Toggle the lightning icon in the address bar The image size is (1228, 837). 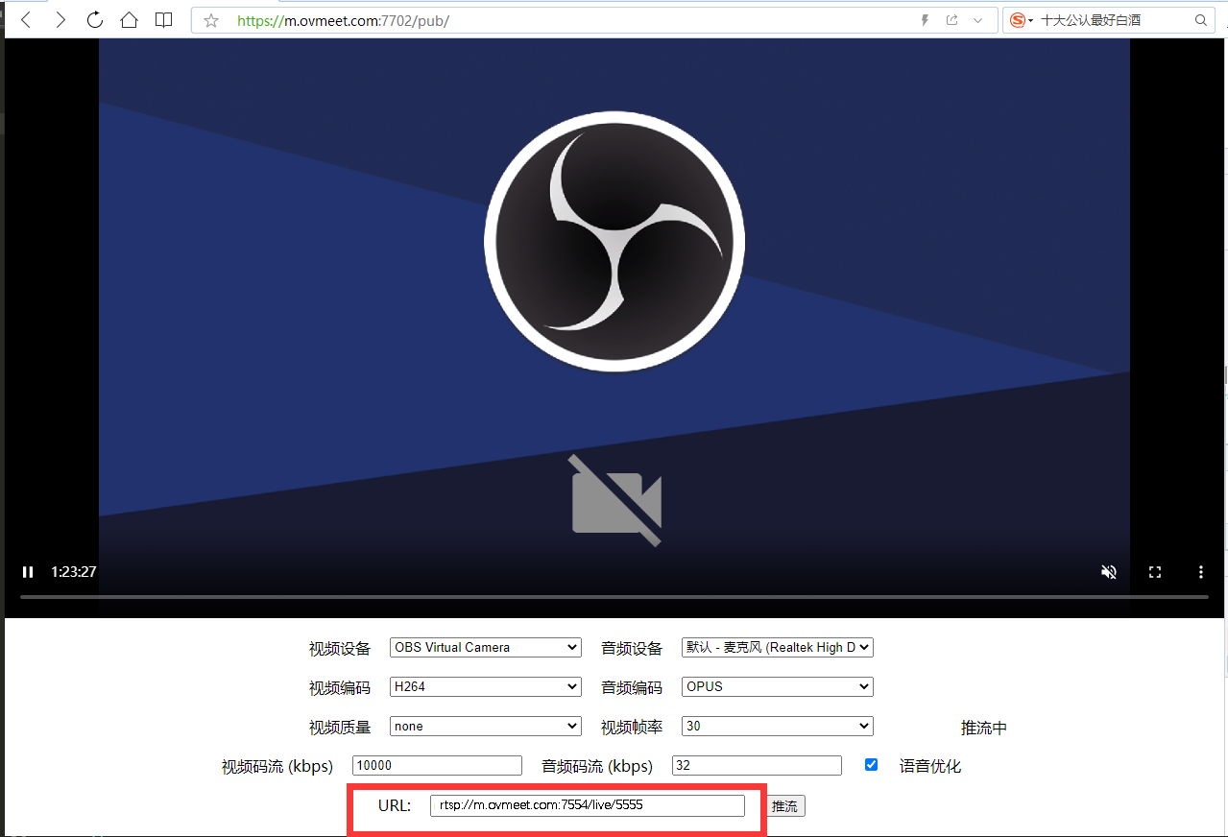pyautogui.click(x=924, y=19)
